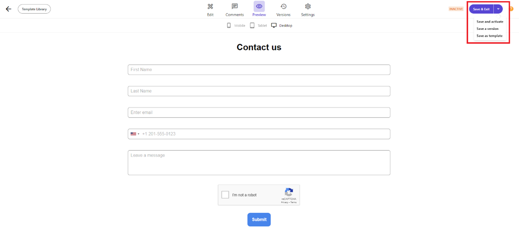Screen dimensions: 519x240
Task: Open the phone country flag dropdown
Action: point(135,134)
